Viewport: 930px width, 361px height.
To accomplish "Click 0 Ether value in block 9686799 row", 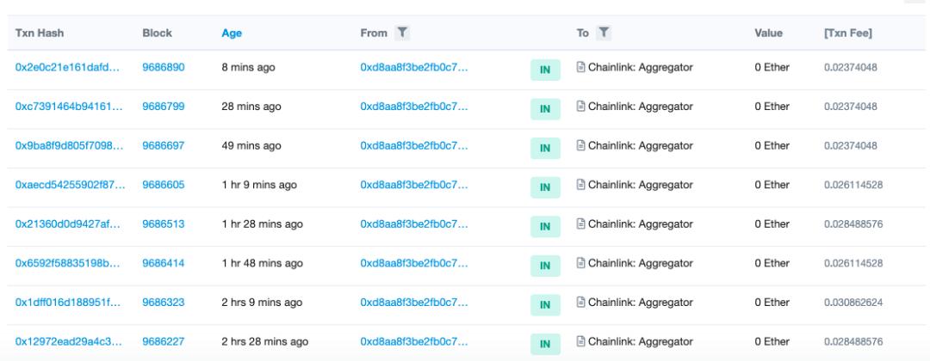I will pyautogui.click(x=772, y=107).
